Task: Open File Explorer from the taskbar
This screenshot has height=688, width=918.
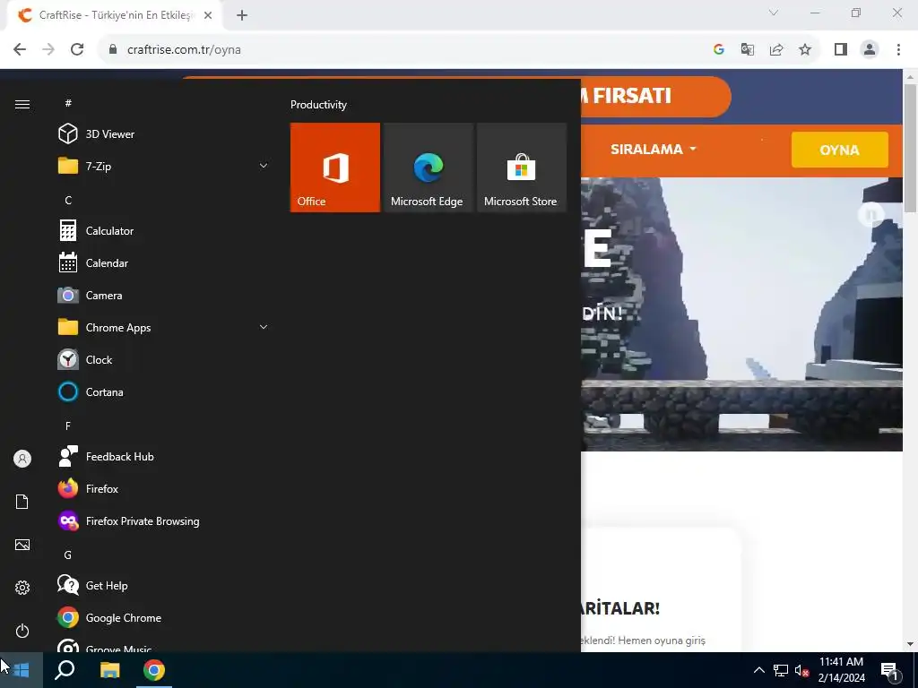Action: click(109, 670)
